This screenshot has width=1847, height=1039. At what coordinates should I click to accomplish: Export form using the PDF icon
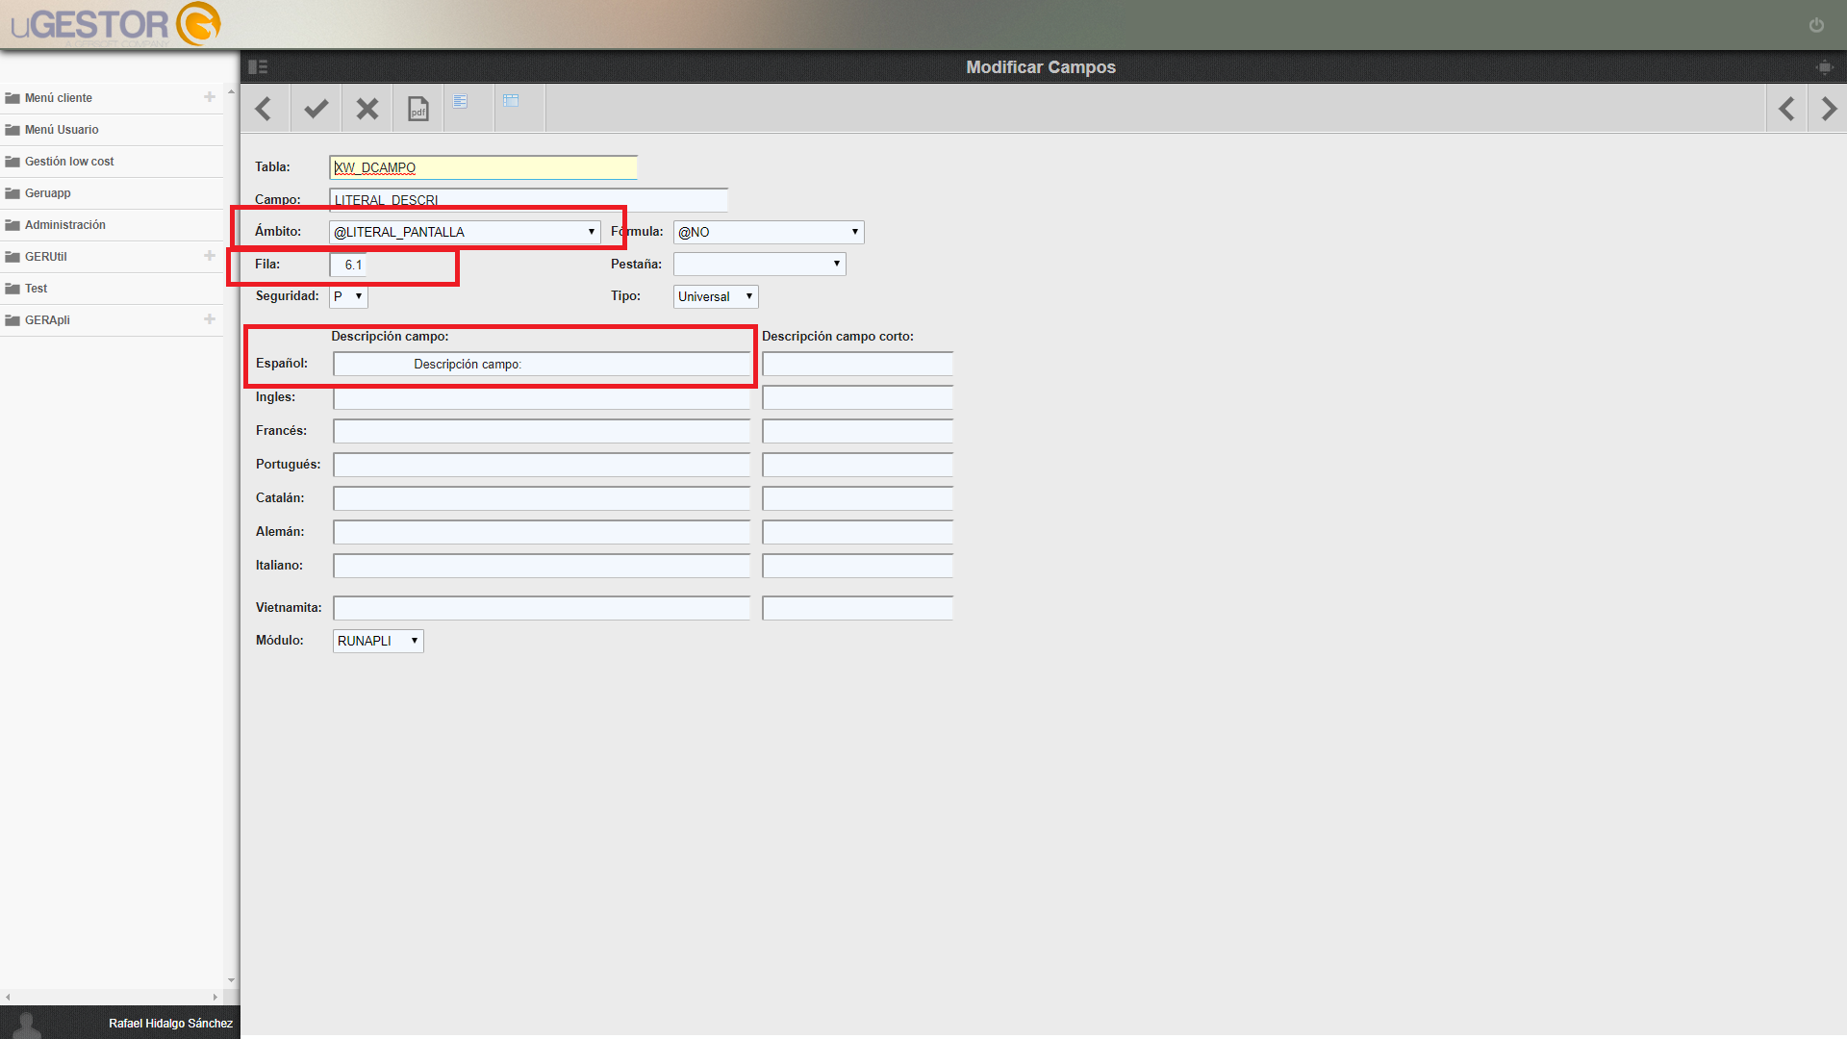coord(417,109)
